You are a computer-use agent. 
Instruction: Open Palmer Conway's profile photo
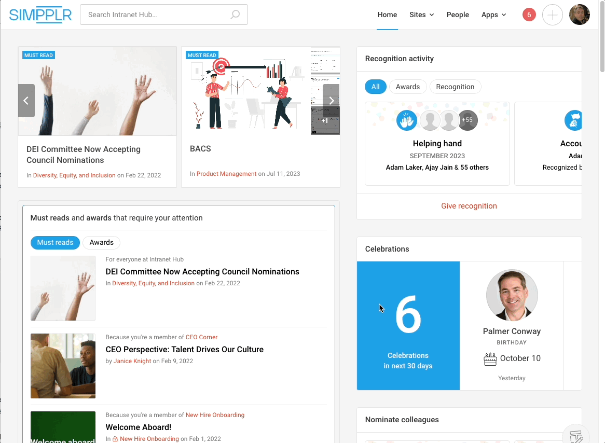point(512,295)
